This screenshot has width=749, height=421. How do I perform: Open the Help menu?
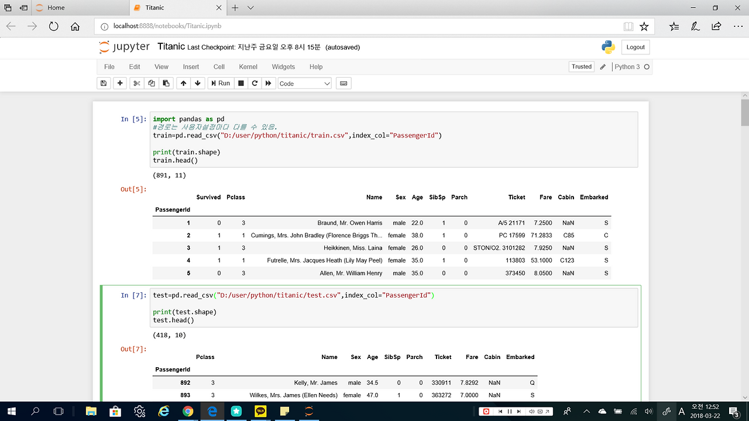[x=316, y=67]
